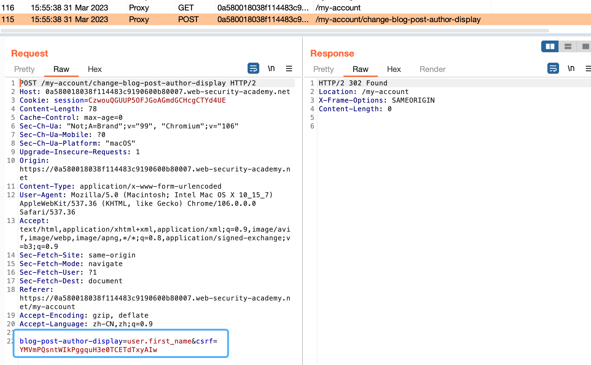Toggle word wrap icon in Request panel
Screen dimensions: 591x365
coord(253,68)
